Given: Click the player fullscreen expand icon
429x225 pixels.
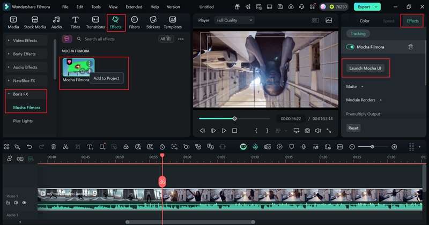Looking at the screenshot, I should click(329, 131).
